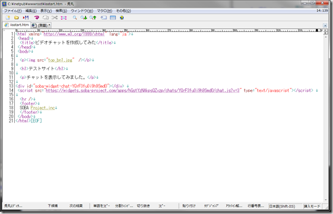The image size is (333, 214).
Task: Click the 次の結果 function key button
Action: click(76, 206)
